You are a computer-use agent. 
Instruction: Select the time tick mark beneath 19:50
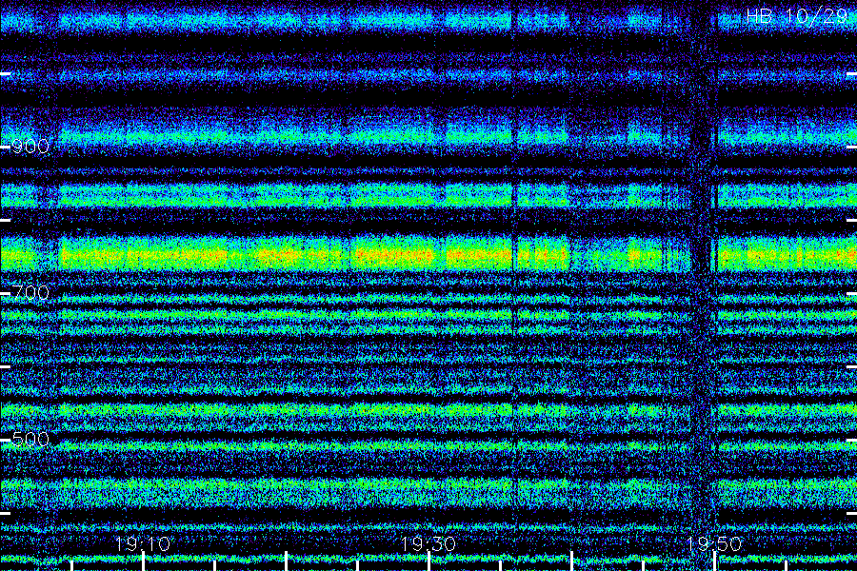click(x=715, y=561)
